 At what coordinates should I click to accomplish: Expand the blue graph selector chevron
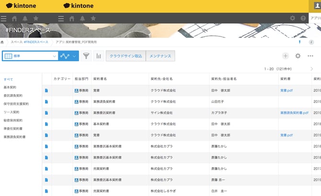pyautogui.click(x=75, y=56)
